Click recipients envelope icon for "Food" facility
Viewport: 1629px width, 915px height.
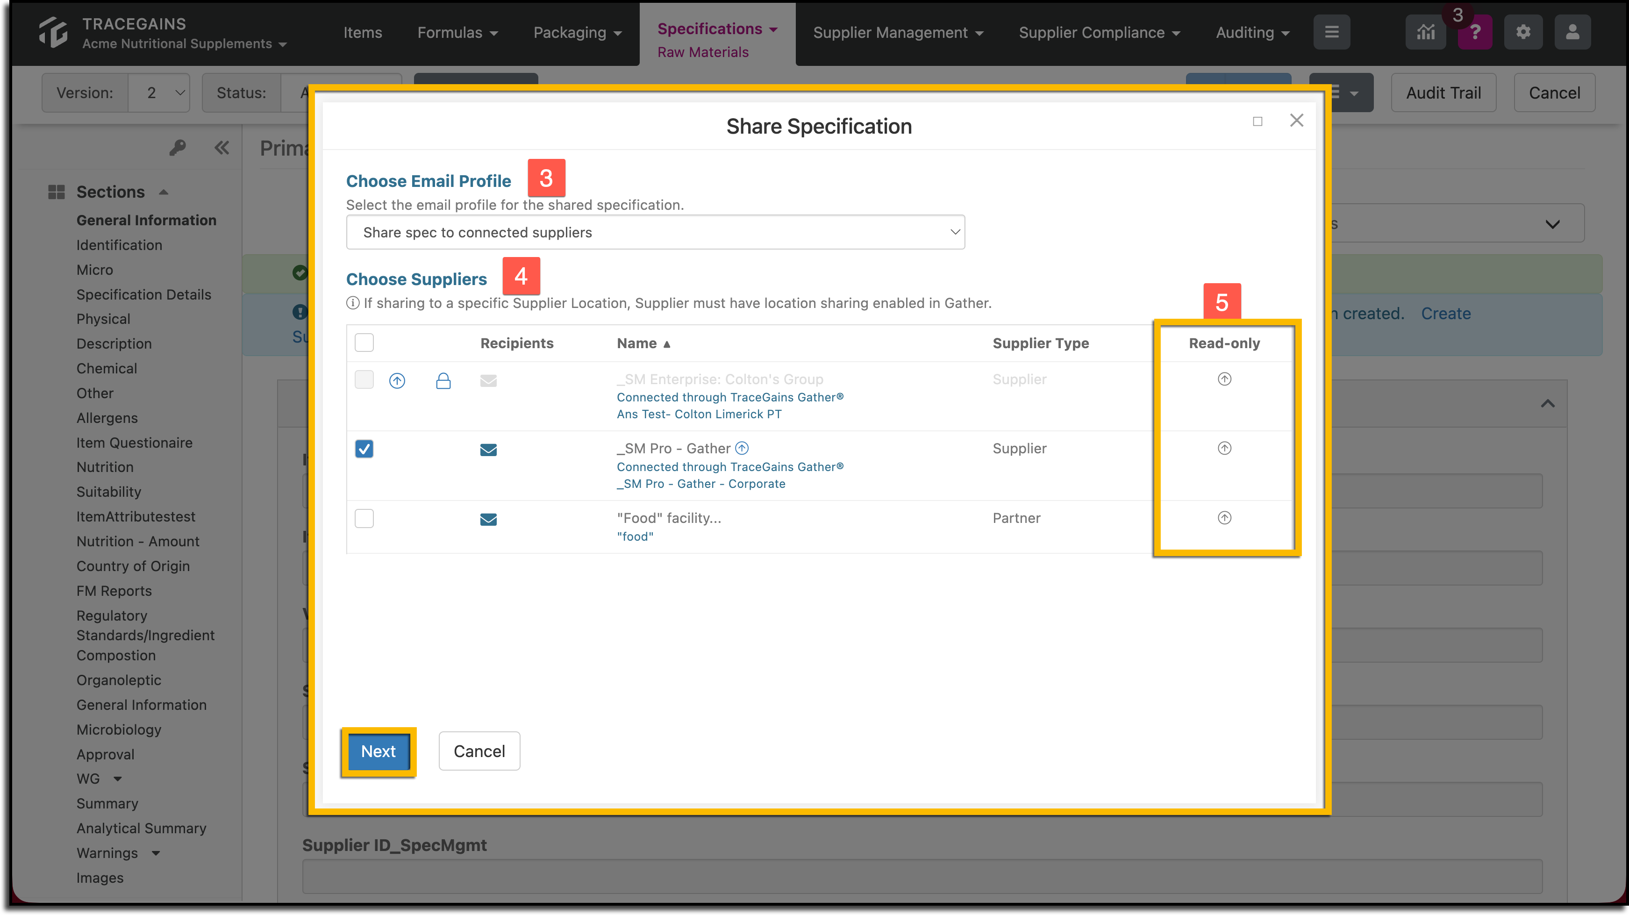click(x=488, y=520)
